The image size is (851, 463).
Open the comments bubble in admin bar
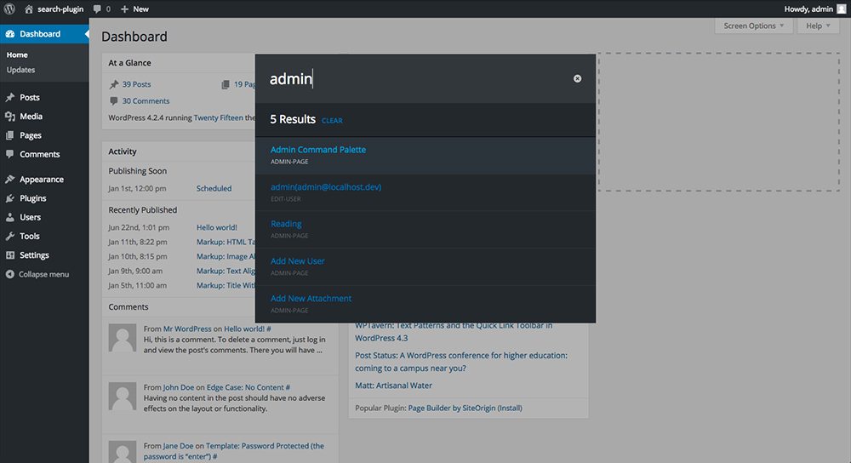[x=97, y=9]
